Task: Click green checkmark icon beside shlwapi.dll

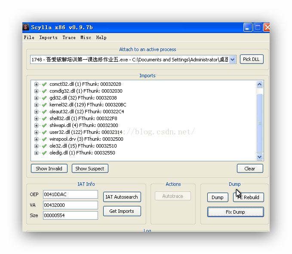Action: coord(44,125)
